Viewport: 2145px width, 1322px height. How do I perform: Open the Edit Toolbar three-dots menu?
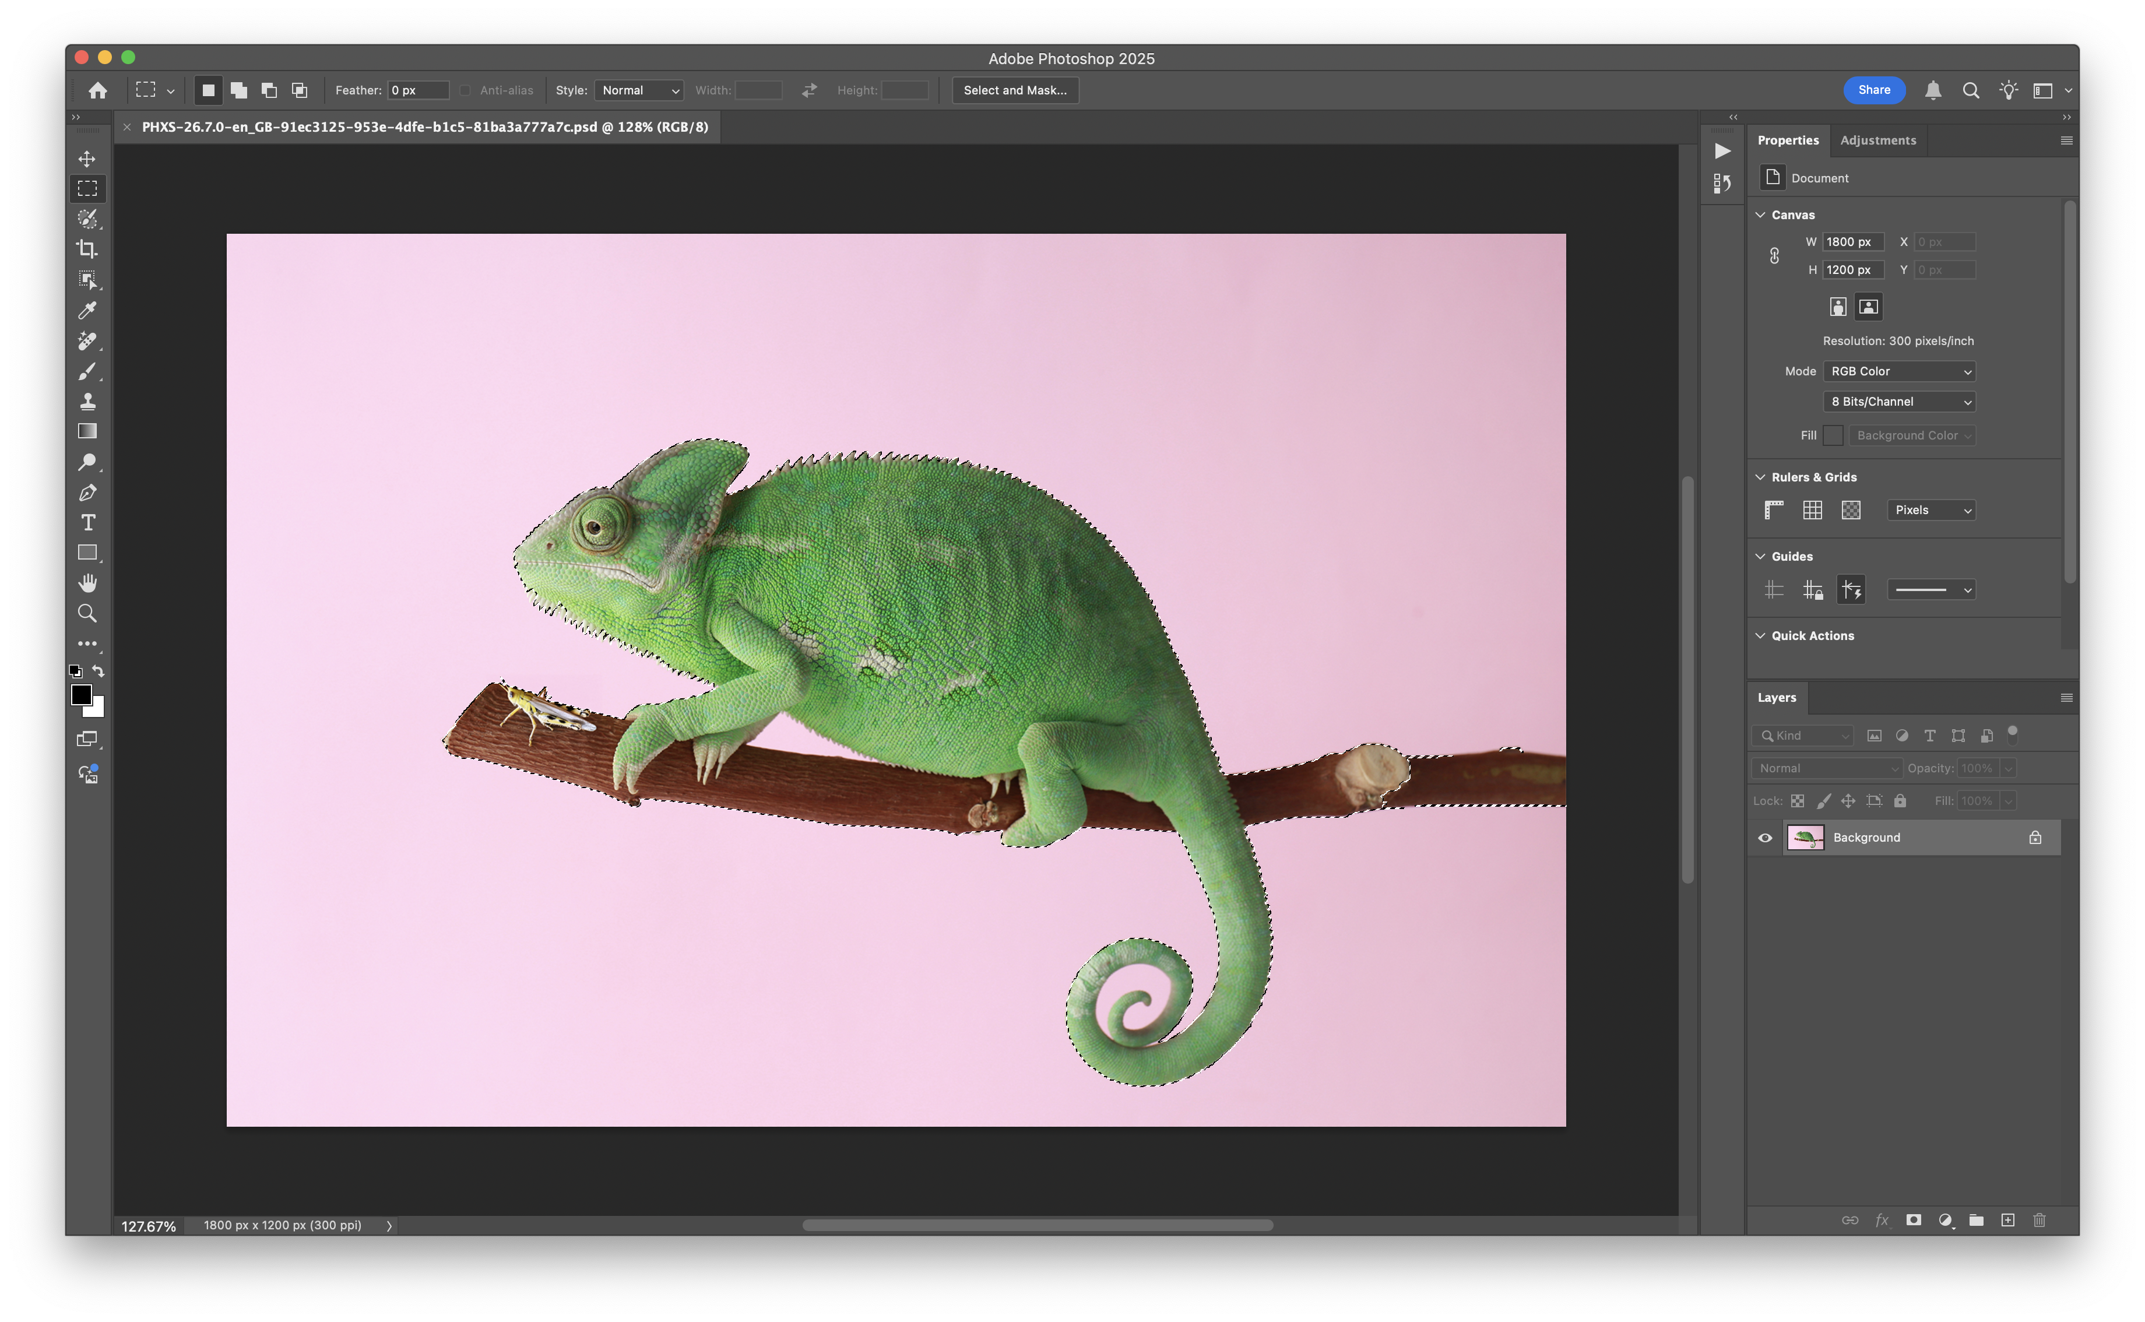point(87,644)
